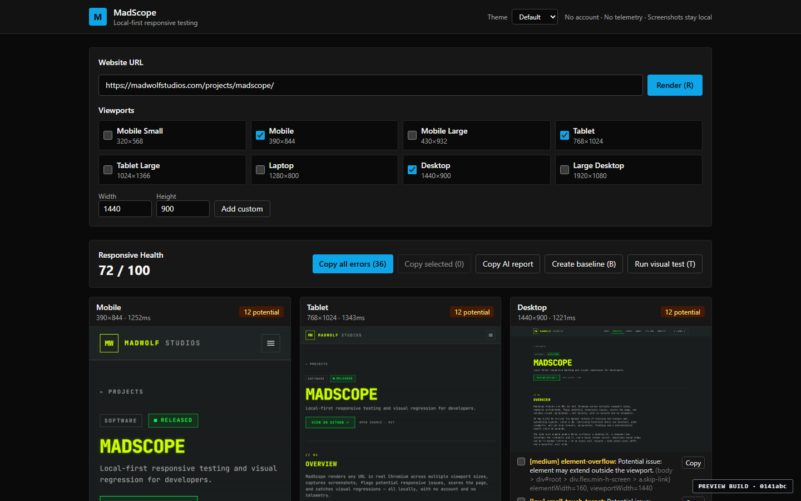Click the Render (R) button

point(675,85)
